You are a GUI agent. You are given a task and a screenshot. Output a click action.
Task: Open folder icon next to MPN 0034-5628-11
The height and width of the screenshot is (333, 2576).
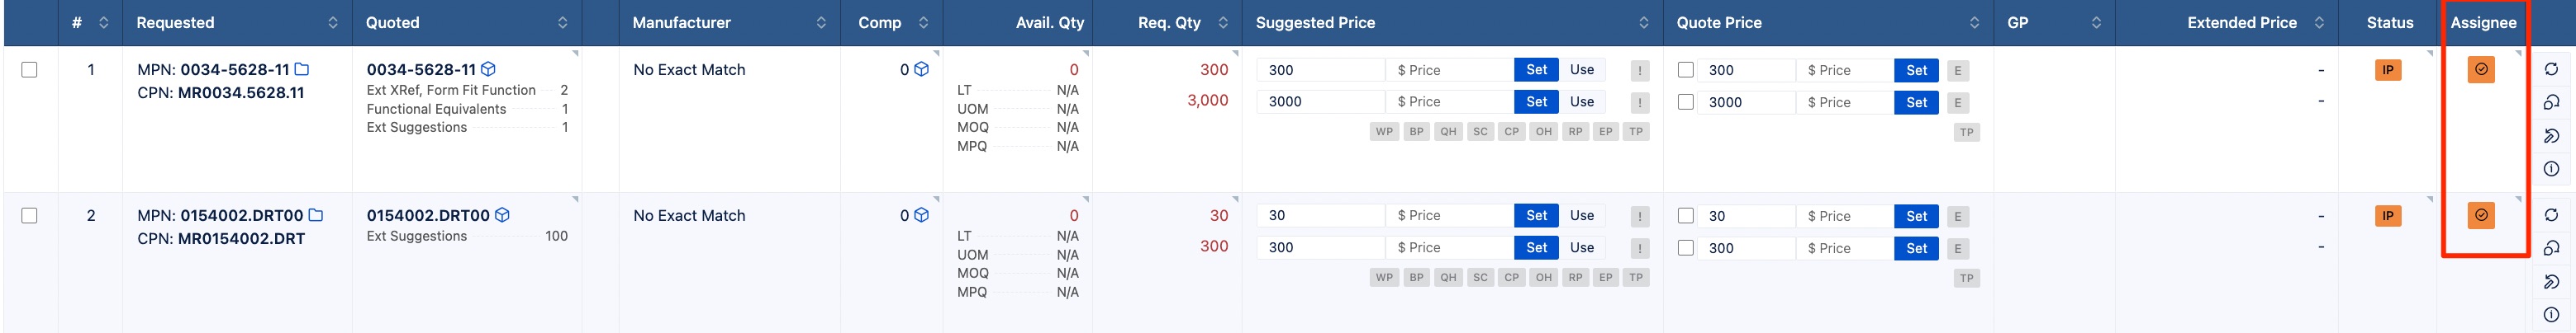[302, 70]
